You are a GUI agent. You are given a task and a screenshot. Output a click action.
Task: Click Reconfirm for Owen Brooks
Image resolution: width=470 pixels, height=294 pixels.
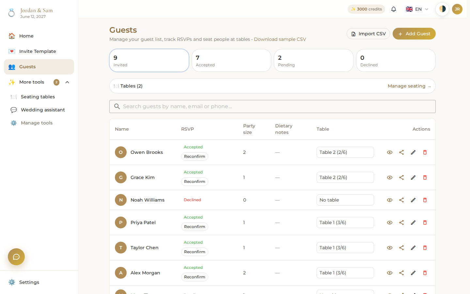click(195, 156)
